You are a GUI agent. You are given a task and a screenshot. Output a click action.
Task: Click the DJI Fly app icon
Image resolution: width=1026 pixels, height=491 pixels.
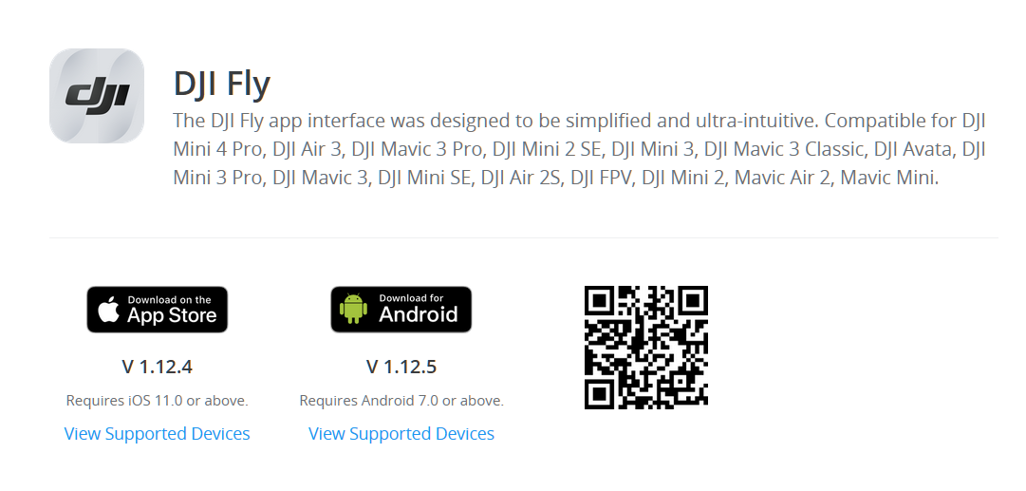point(97,96)
